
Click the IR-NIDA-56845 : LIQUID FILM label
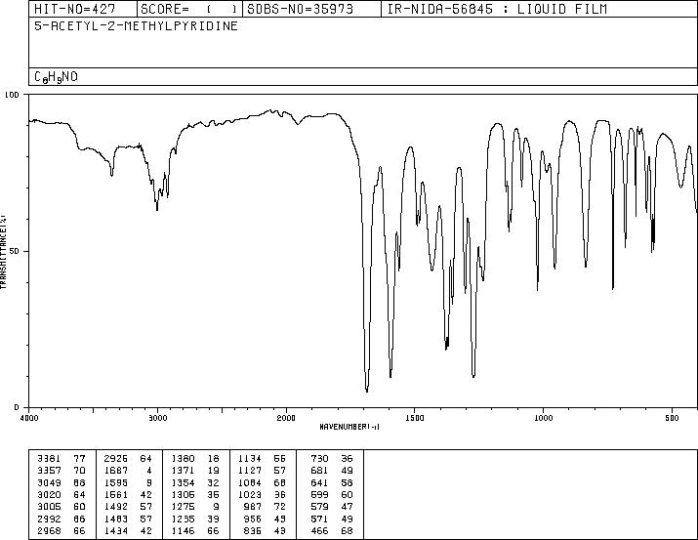497,9
